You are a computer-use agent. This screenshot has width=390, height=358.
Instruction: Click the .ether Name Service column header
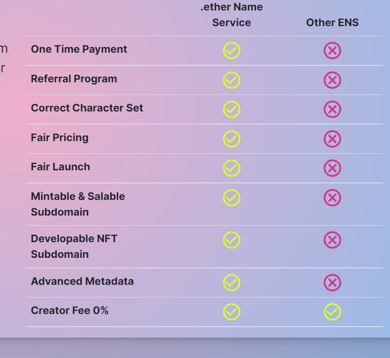[x=232, y=15]
